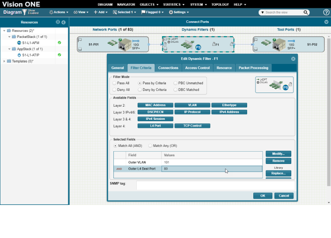Click the help question mark icon
Image resolution: width=331 pixels, height=238 pixels.
pos(326,12)
